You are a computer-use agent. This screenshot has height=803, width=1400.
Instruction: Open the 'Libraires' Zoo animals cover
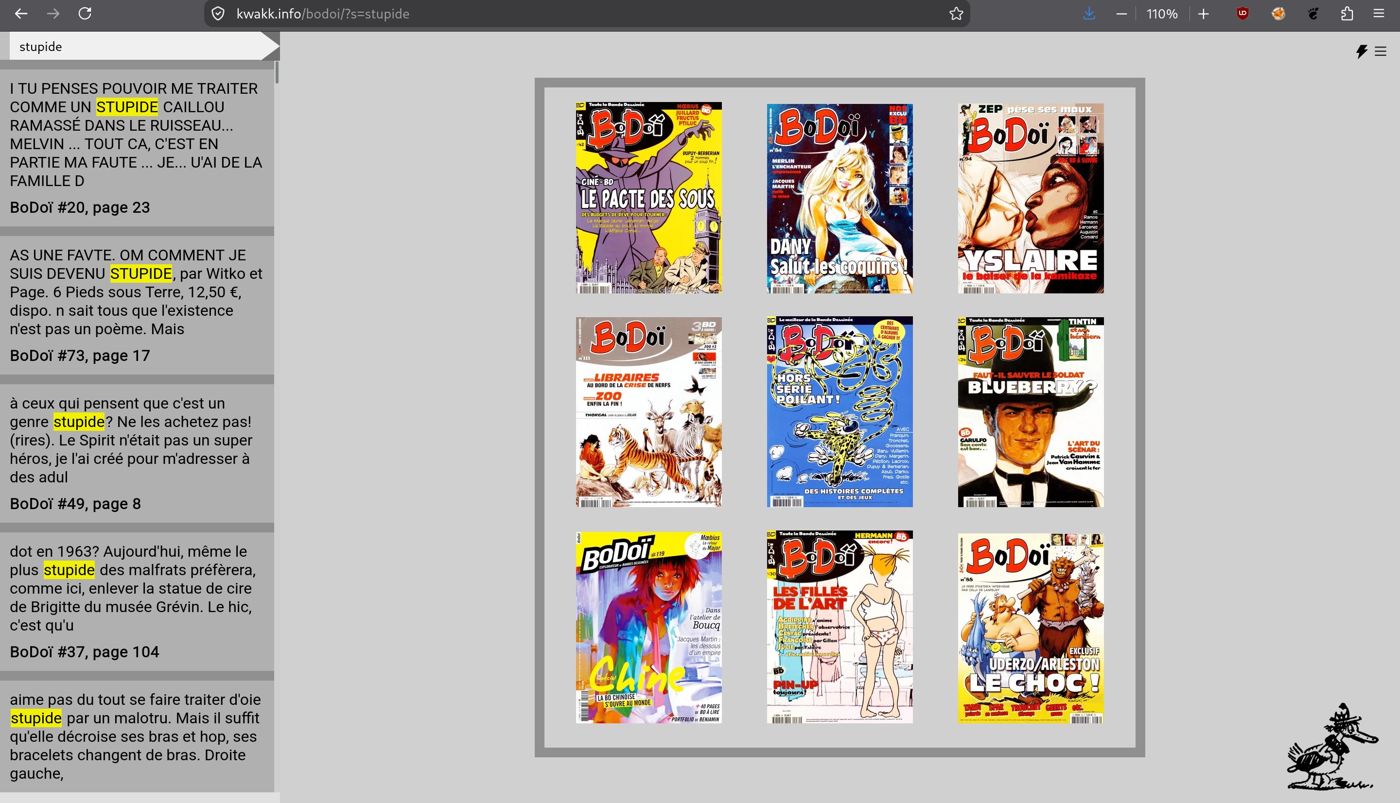tap(648, 412)
